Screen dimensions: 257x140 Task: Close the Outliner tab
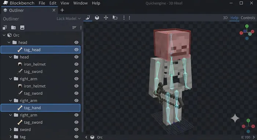pos(54,10)
